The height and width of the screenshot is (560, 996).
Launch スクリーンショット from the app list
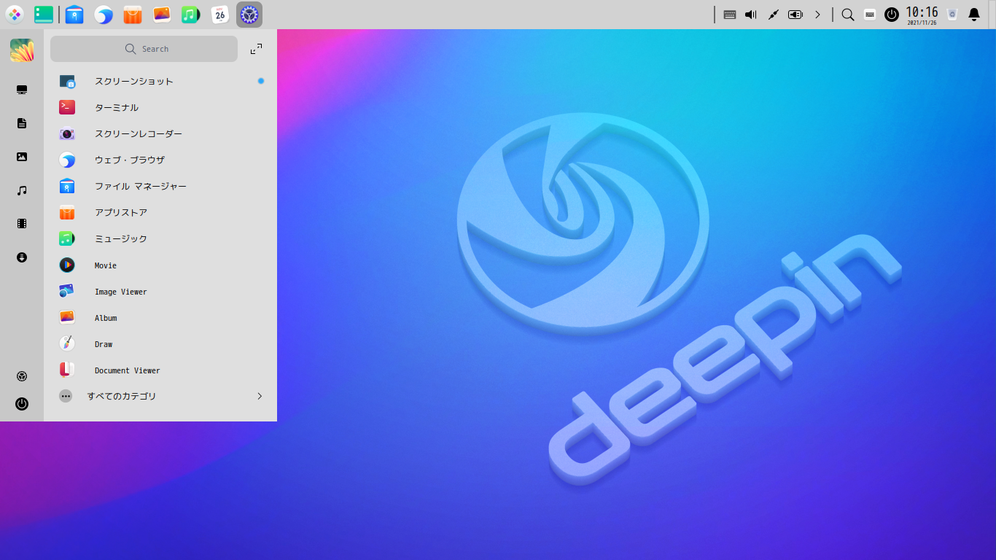pos(160,81)
